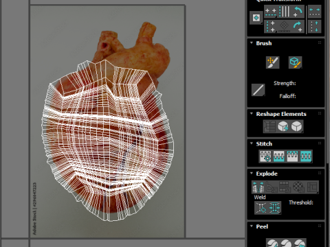
Task: Click Stitch To Target icon
Action: 265,156
